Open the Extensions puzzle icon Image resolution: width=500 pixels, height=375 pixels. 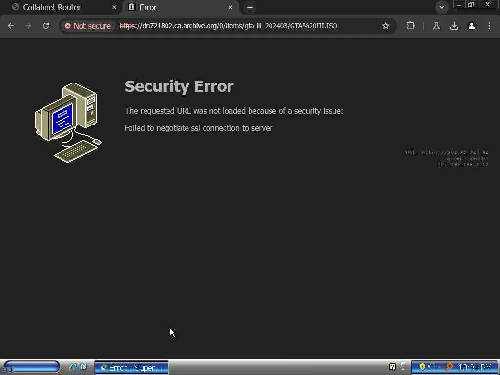coord(410,26)
